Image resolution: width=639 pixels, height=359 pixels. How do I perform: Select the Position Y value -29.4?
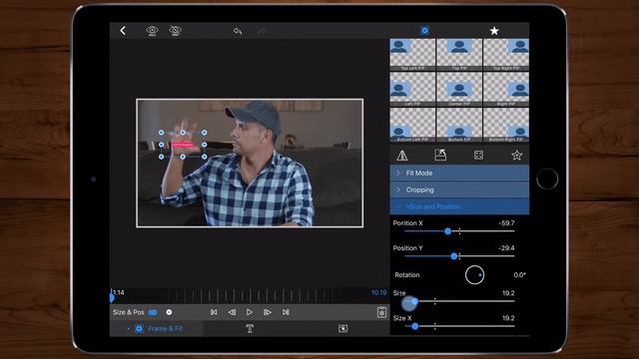coord(506,248)
